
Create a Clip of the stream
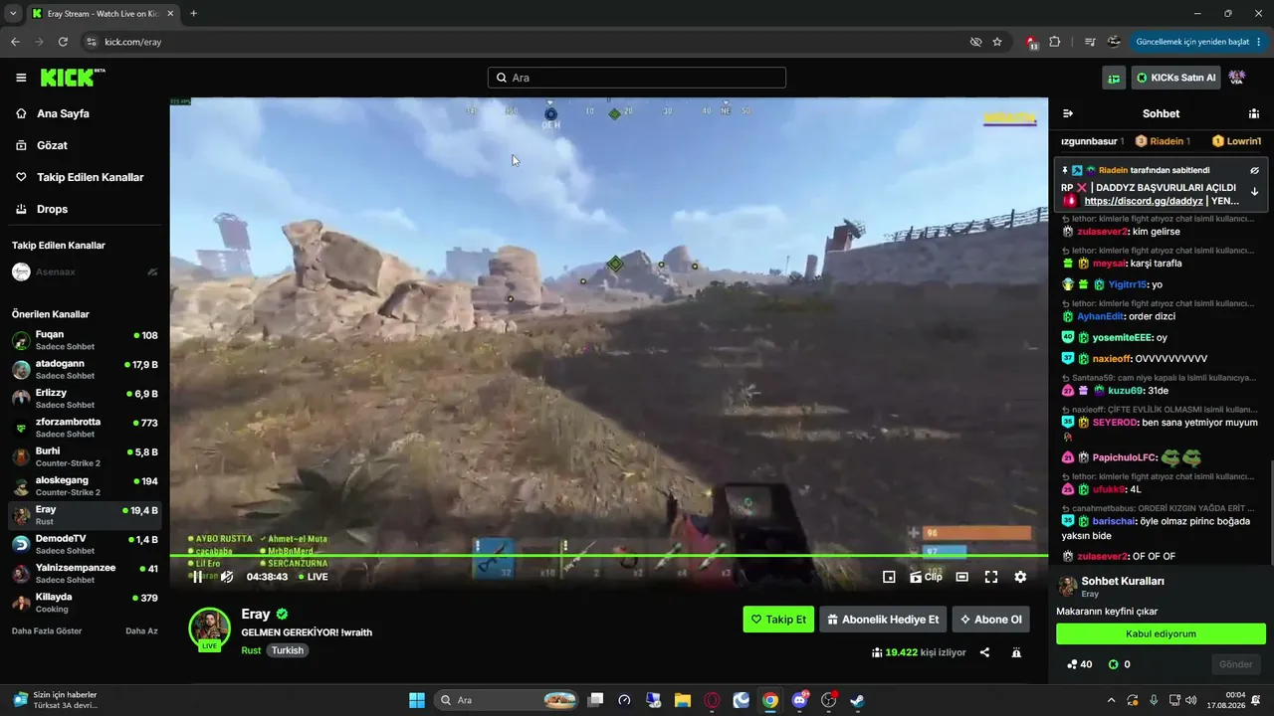pos(926,577)
